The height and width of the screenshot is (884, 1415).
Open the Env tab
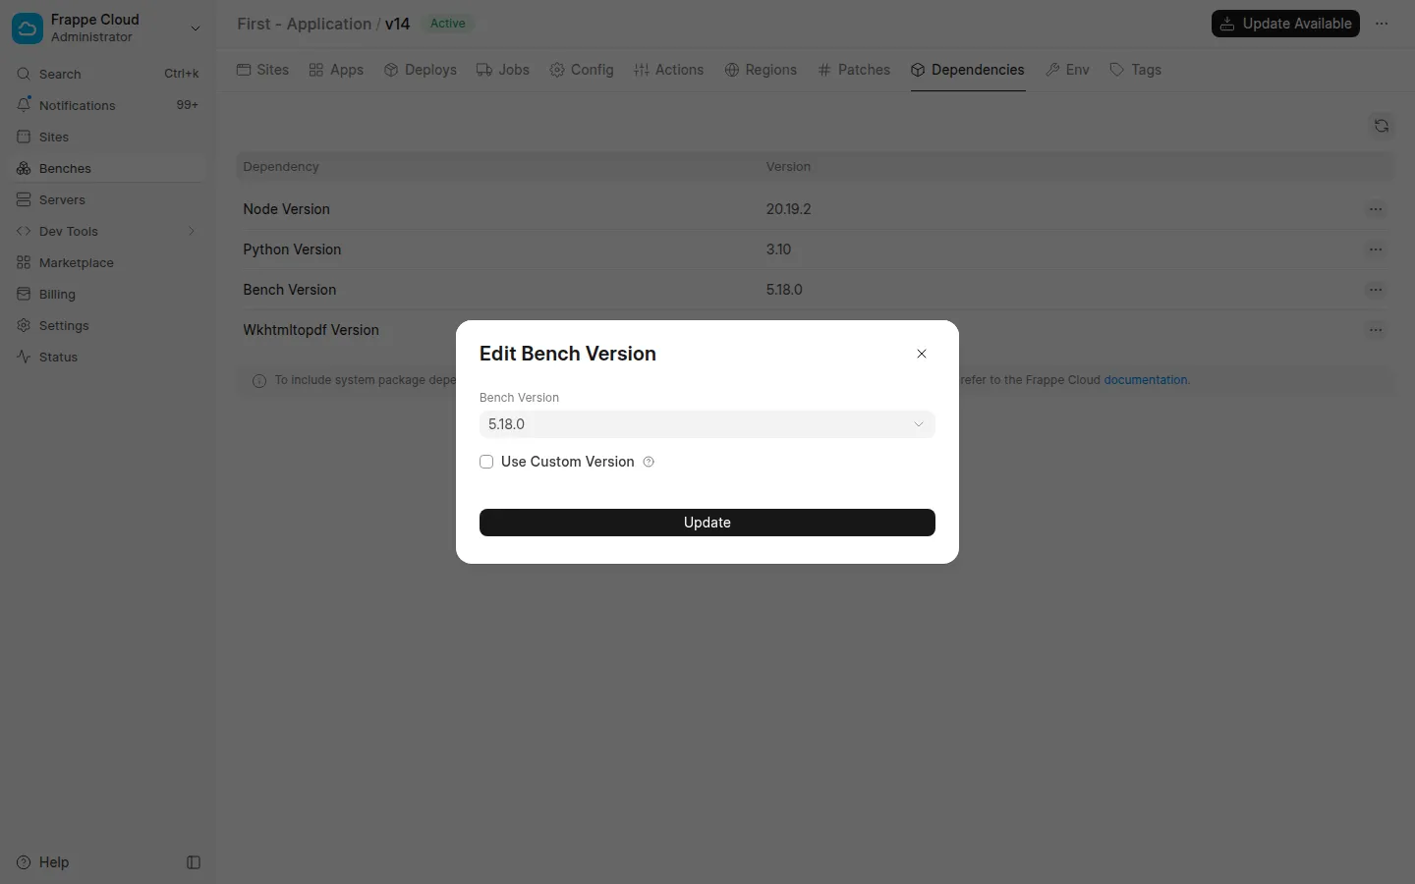coord(1068,70)
